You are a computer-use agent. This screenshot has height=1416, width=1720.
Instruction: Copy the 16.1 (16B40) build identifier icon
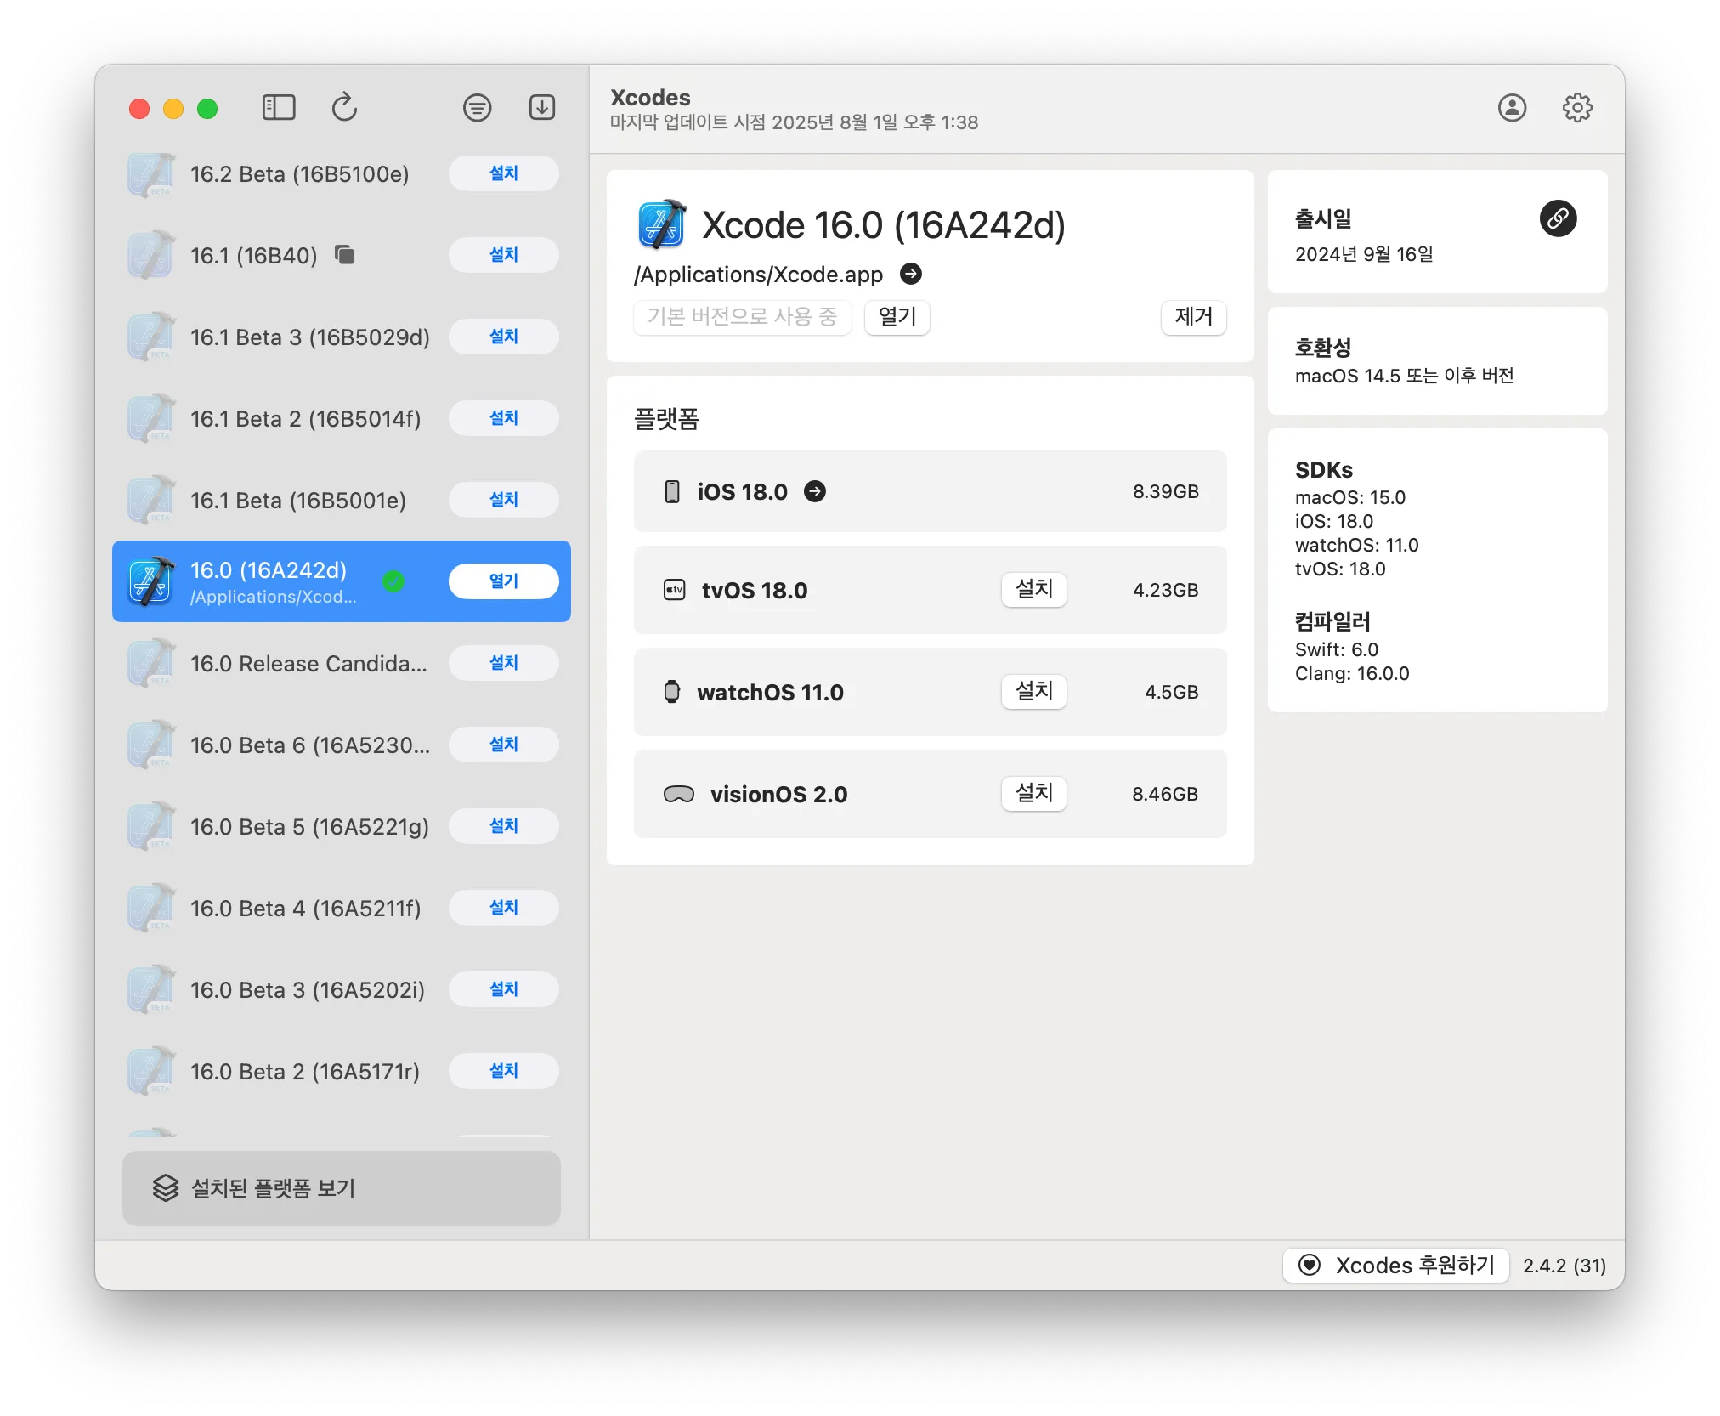(344, 254)
